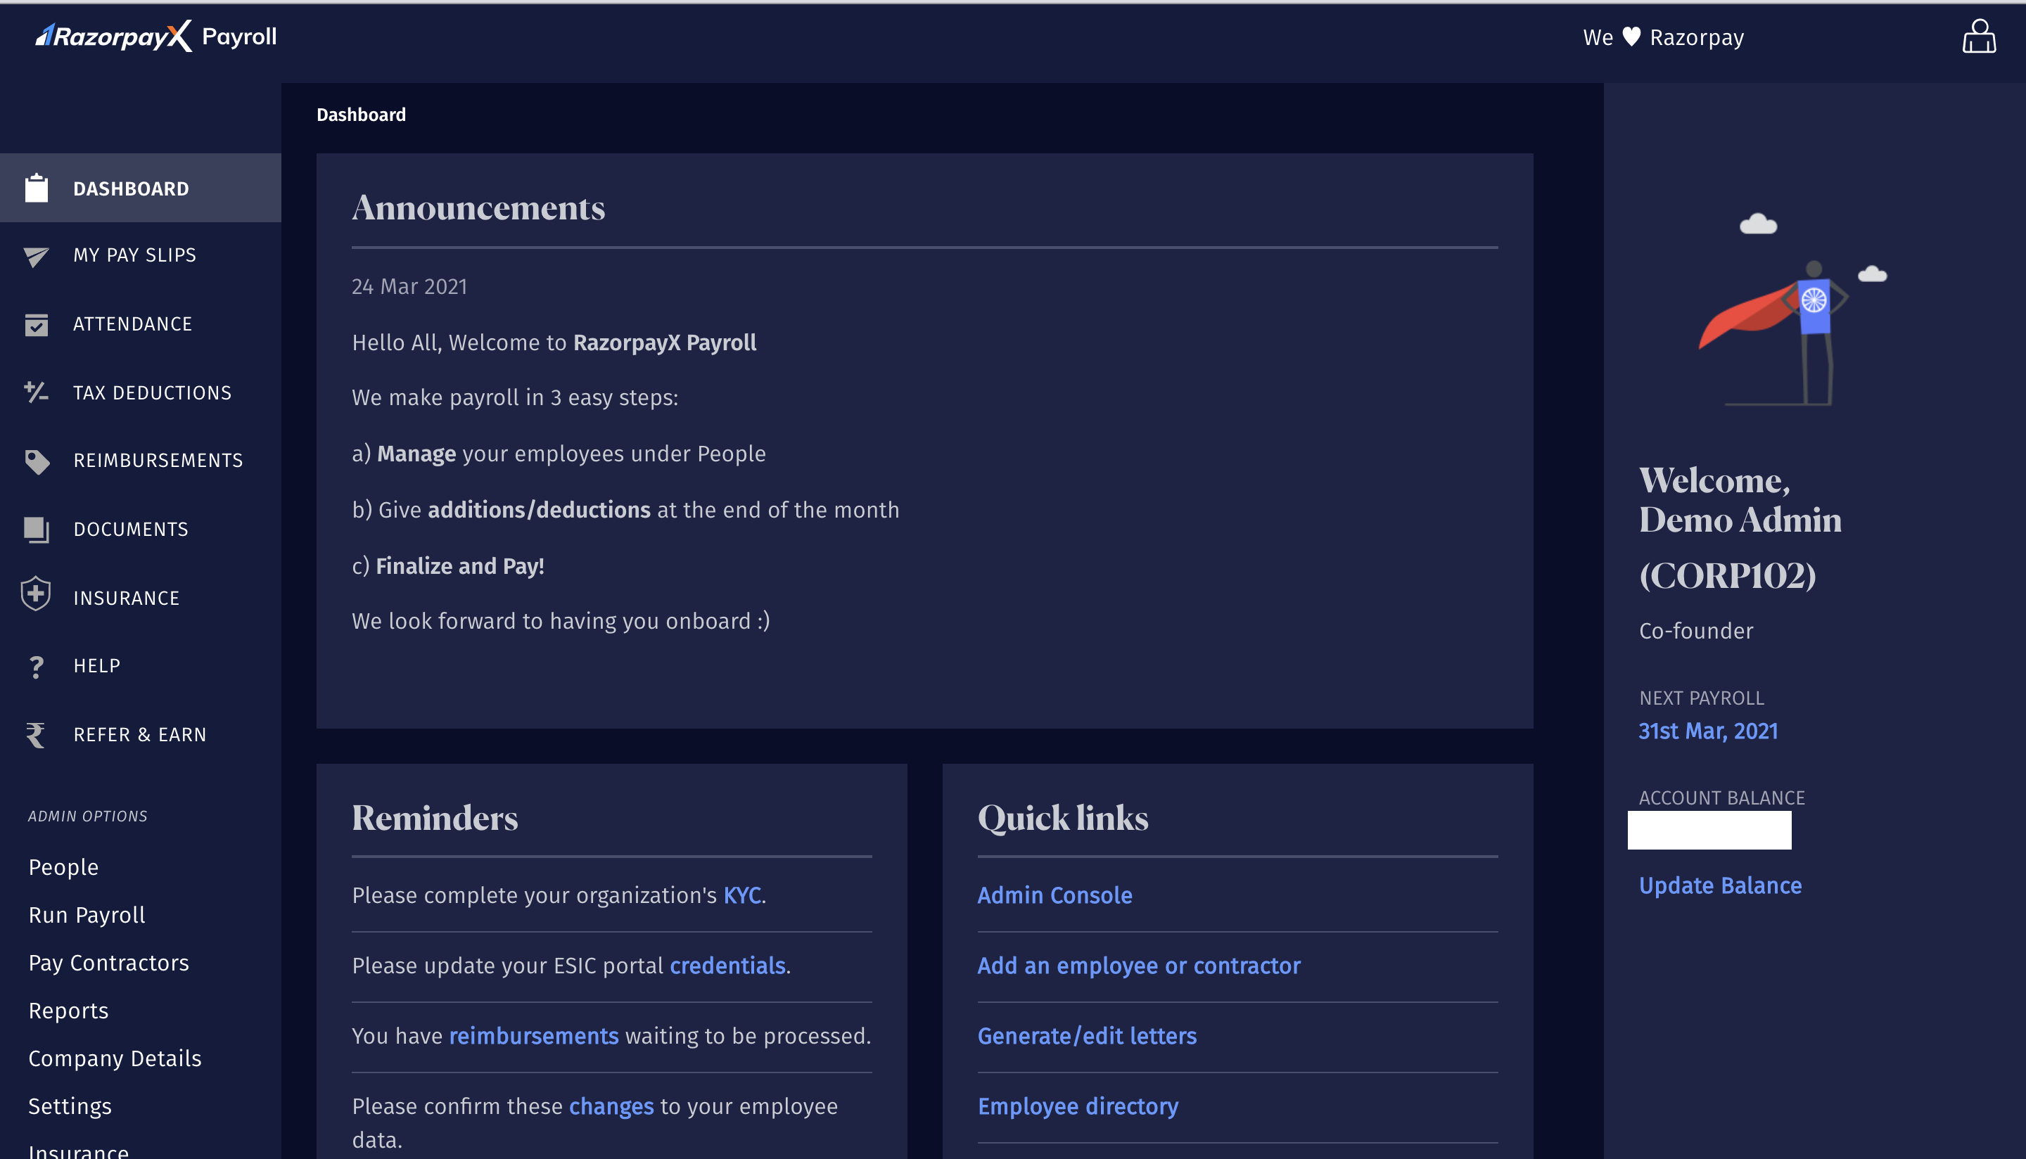
Task: Open the HELP sidebar item
Action: (141, 665)
